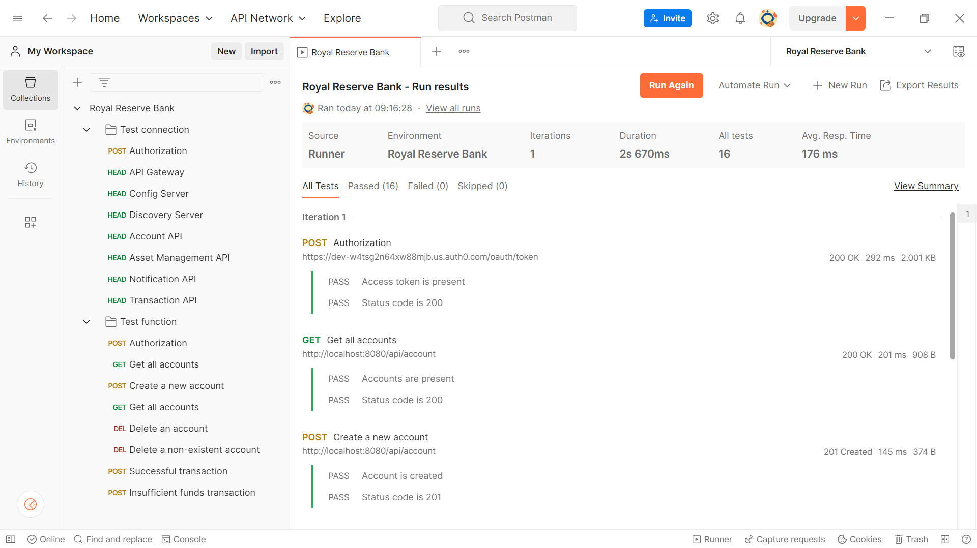977x548 pixels.
Task: Open History in the sidebar
Action: tap(31, 175)
